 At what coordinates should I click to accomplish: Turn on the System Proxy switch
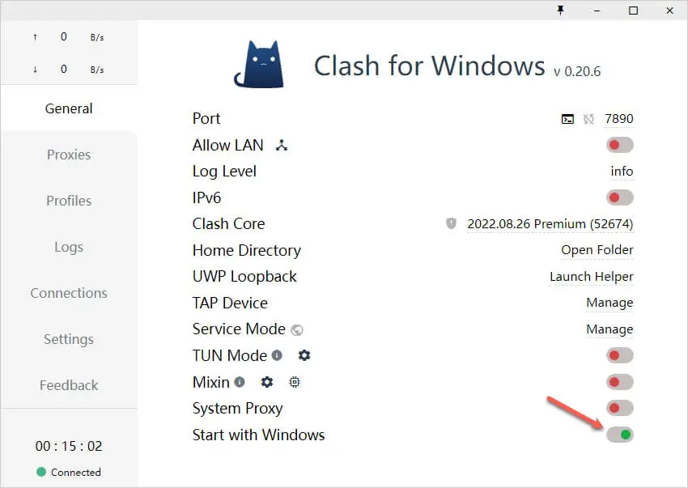tap(619, 408)
